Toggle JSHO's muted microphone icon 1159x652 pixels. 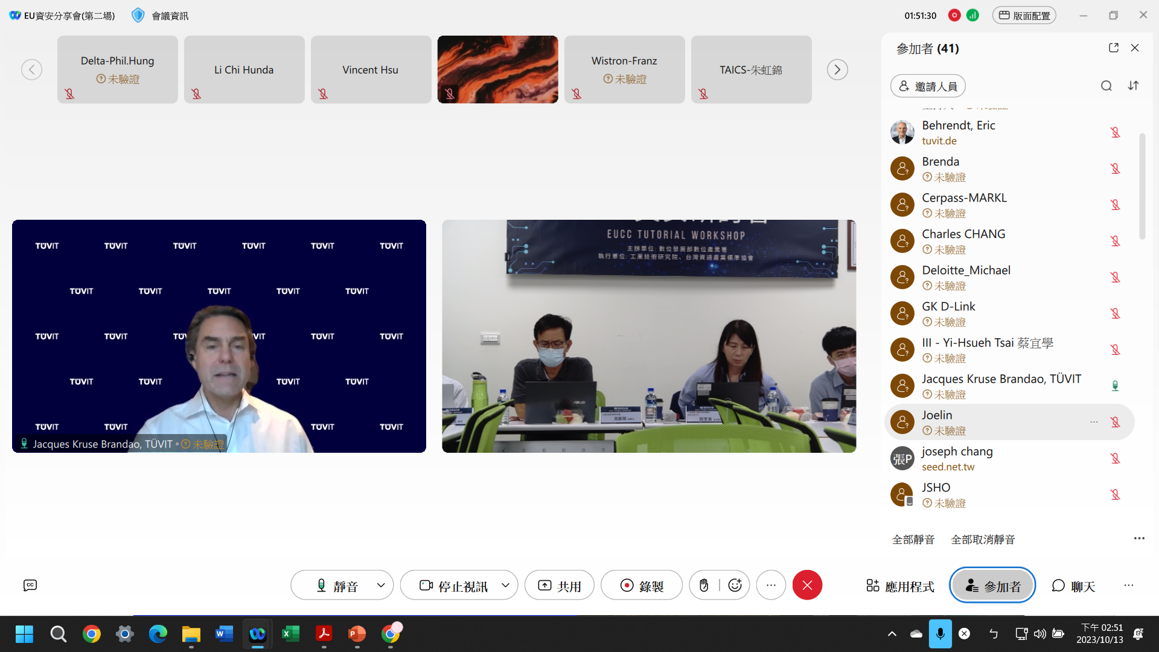pos(1115,494)
